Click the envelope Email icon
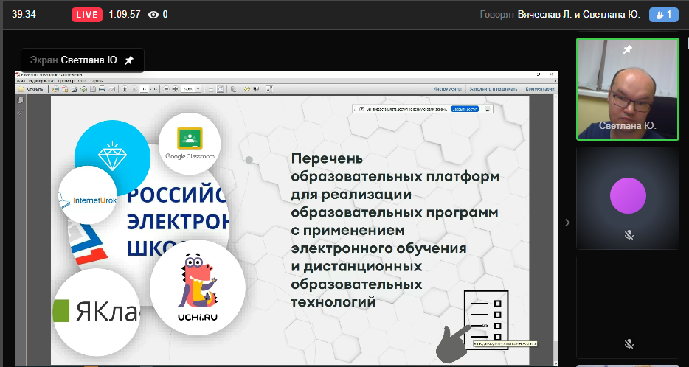This screenshot has width=689, height=367. pyautogui.click(x=111, y=89)
